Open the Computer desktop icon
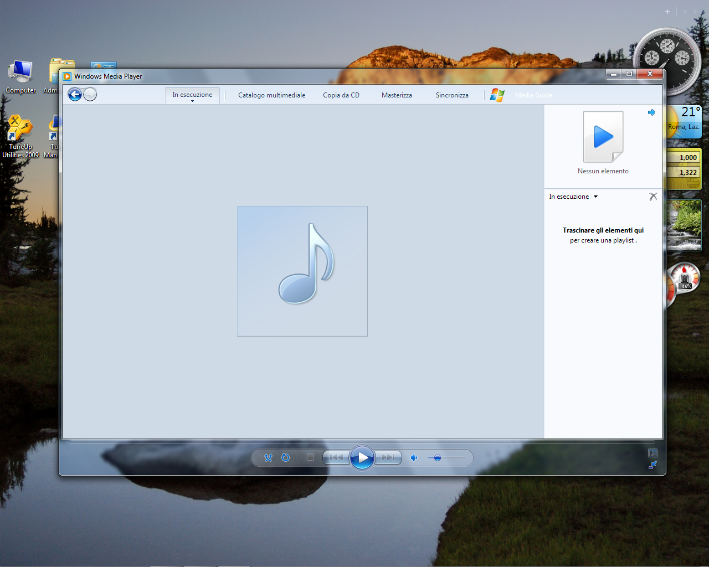 pyautogui.click(x=20, y=77)
